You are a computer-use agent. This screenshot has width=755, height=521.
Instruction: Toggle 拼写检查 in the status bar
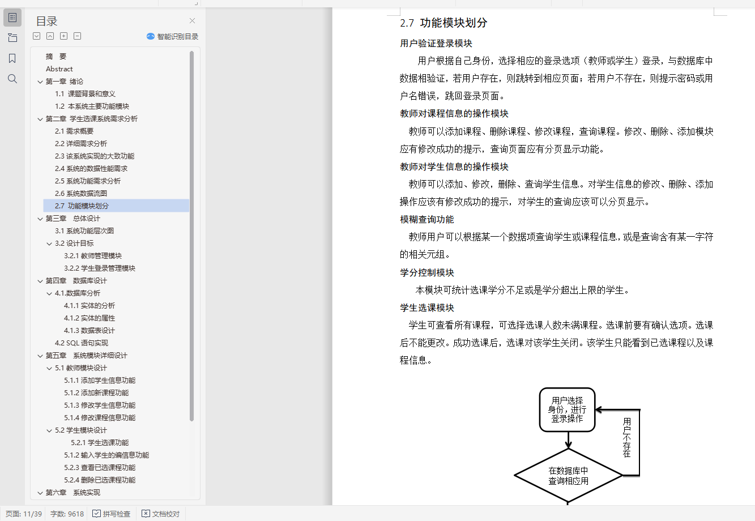[x=112, y=514]
